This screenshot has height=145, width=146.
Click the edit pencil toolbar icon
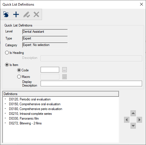[x=26, y=14]
